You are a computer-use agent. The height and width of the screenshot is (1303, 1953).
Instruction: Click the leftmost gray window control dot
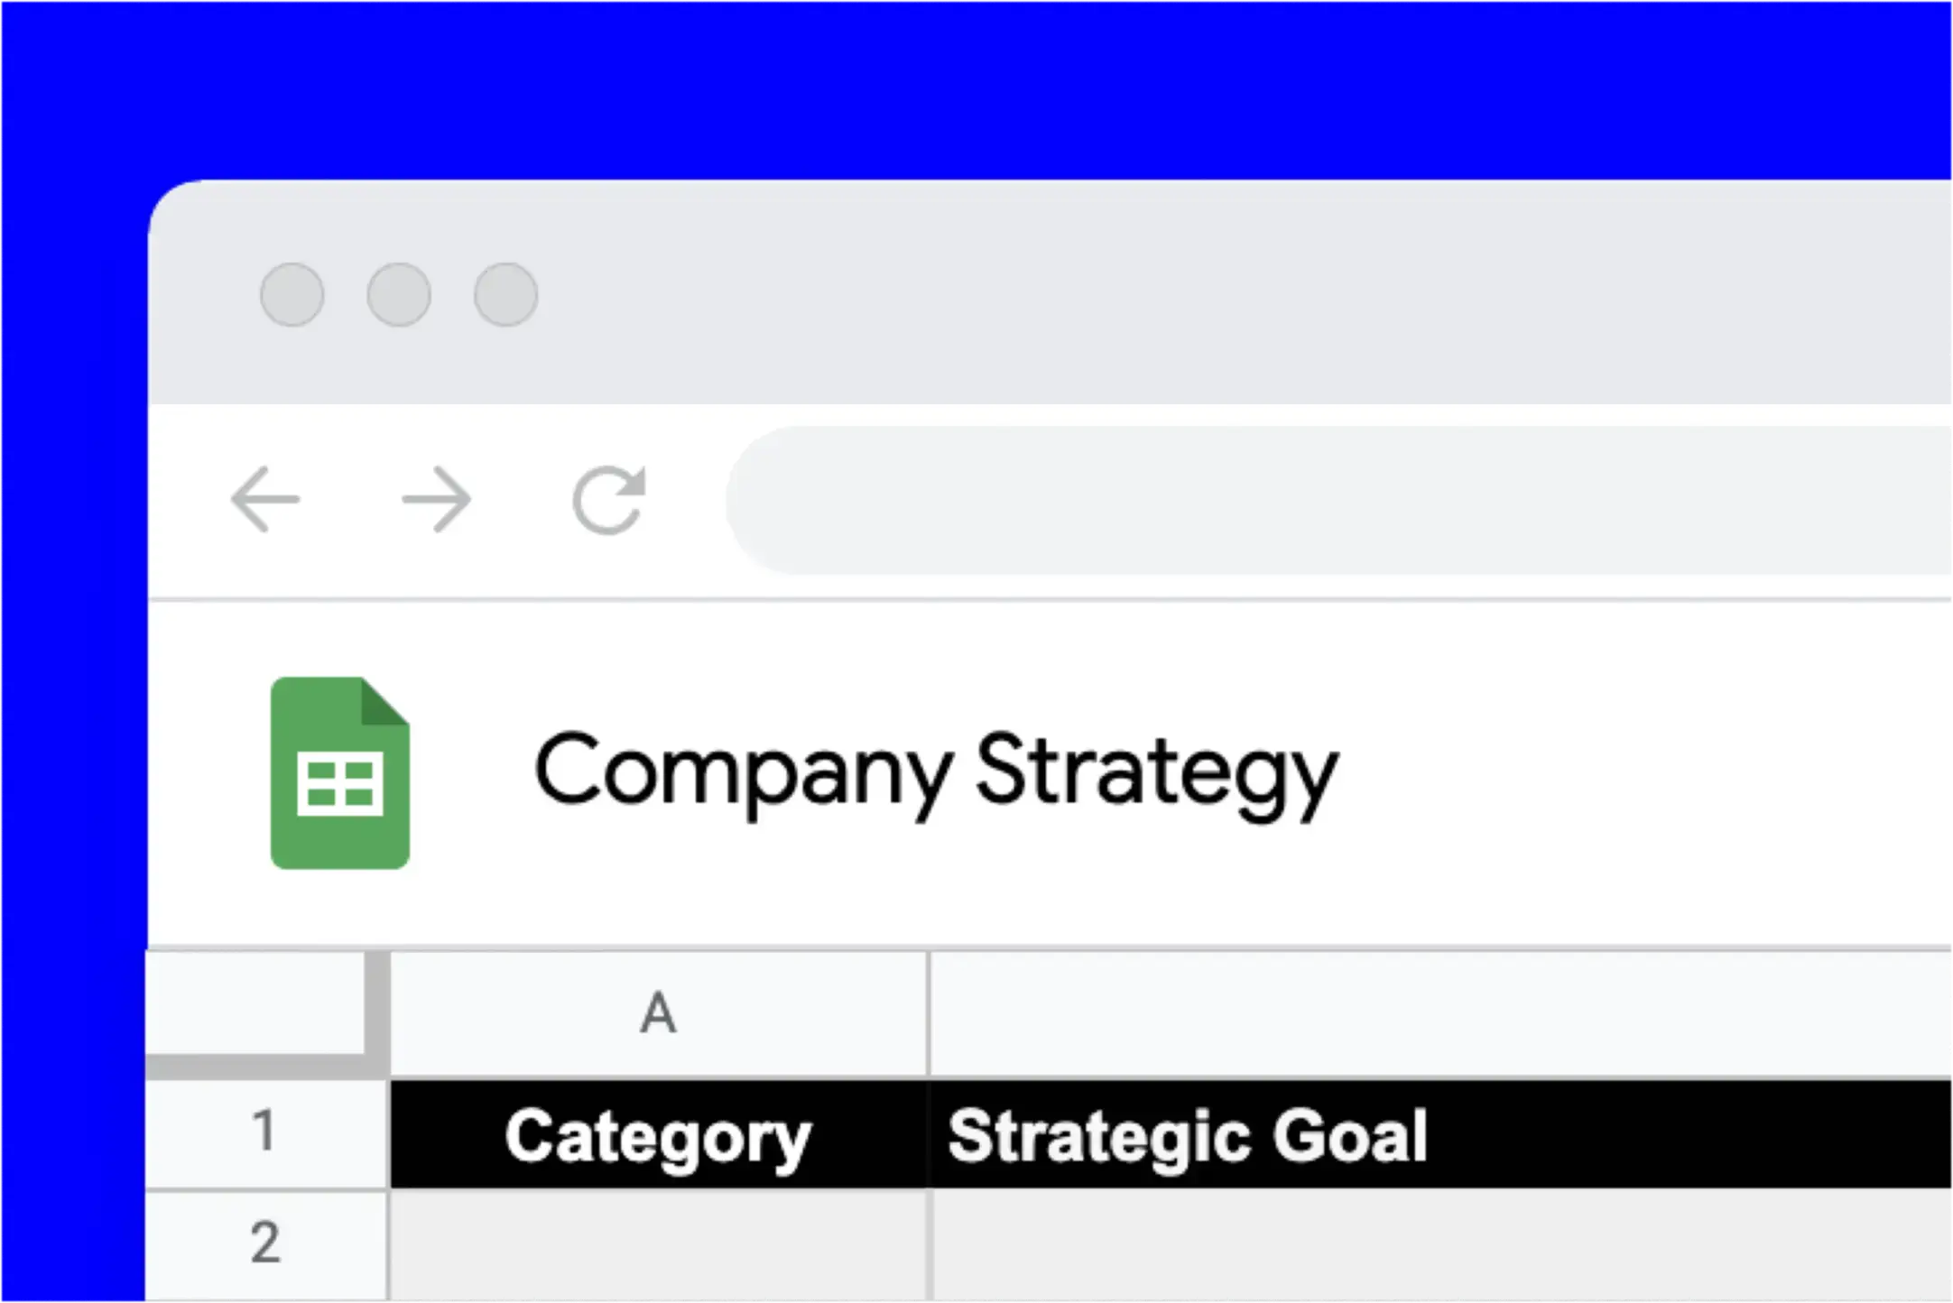pyautogui.click(x=292, y=294)
